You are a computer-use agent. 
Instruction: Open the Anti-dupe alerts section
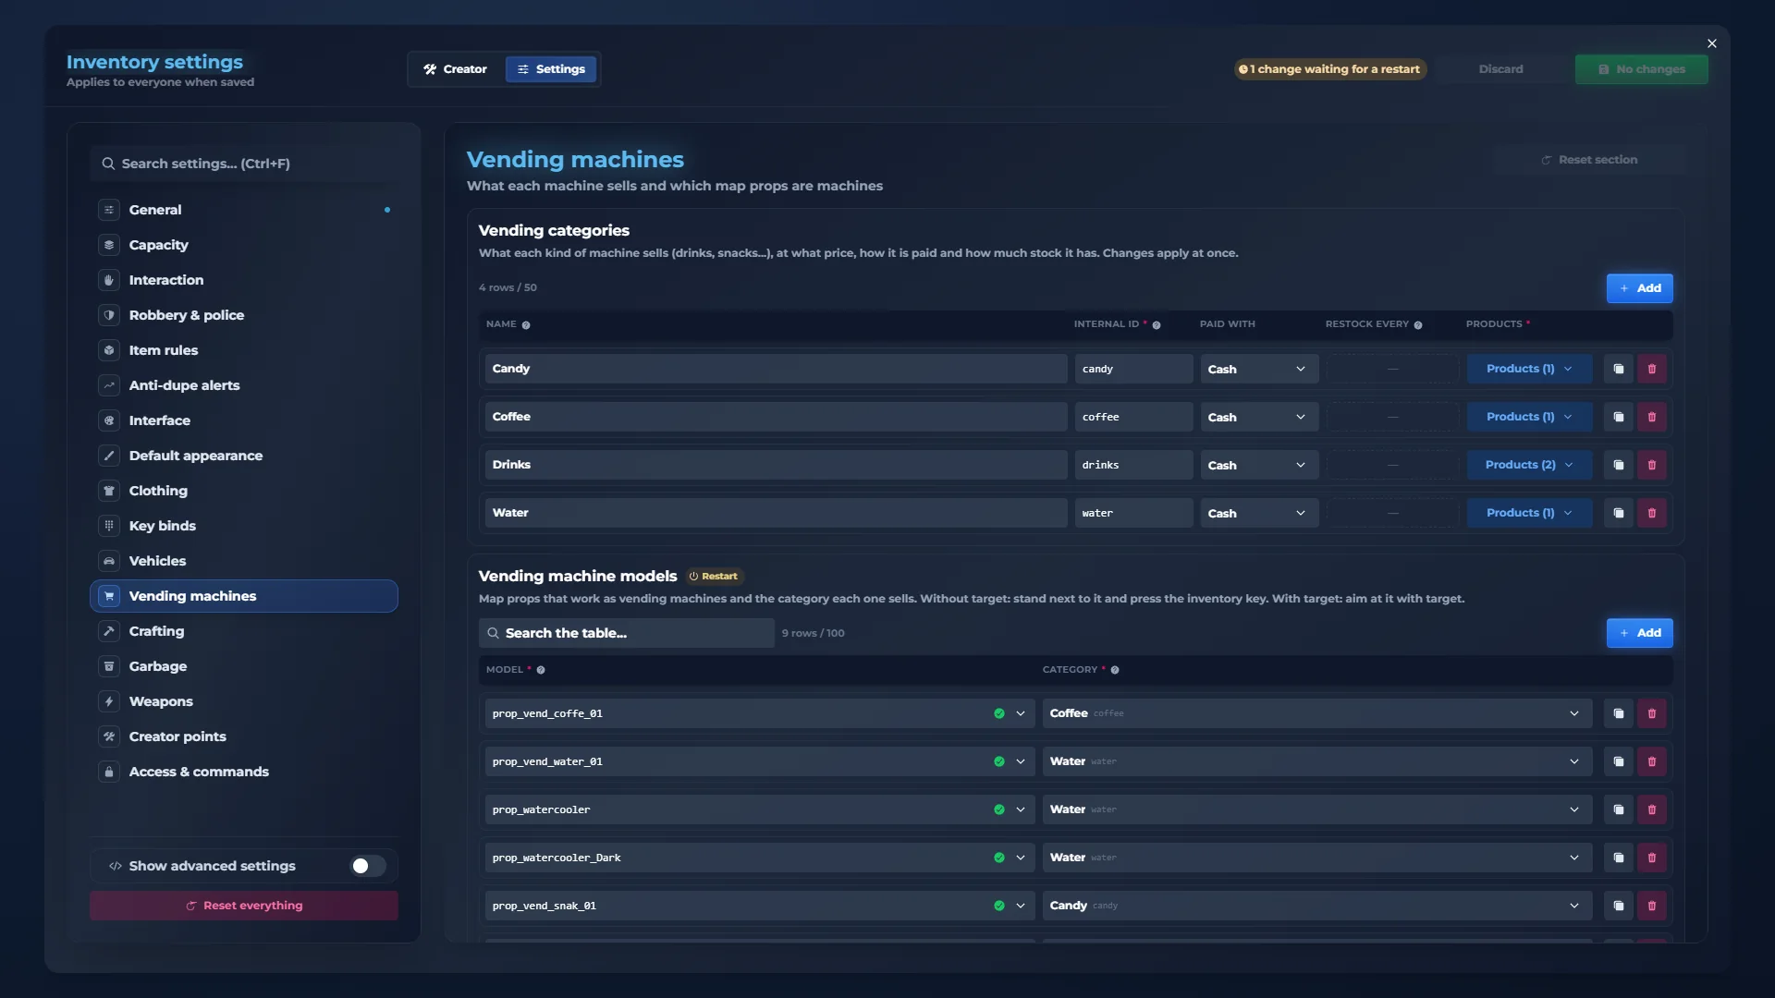coord(244,385)
